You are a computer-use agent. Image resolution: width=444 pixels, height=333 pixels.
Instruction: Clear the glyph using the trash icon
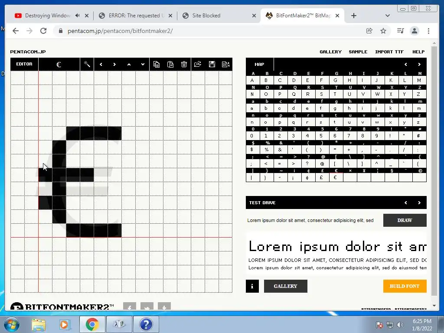[x=184, y=64]
